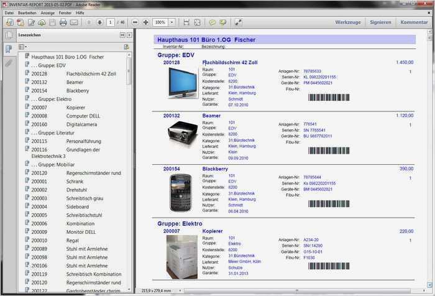Click the Print icon in toolbar
The width and height of the screenshot is (435, 296).
click(63, 22)
